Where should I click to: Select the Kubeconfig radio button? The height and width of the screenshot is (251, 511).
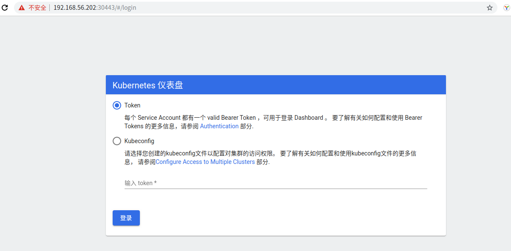pos(117,141)
